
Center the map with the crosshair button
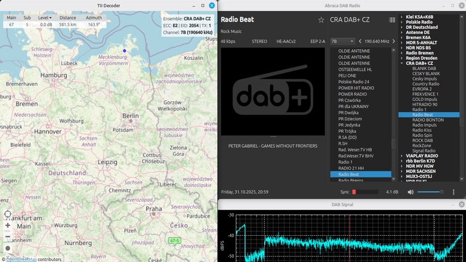8,214
